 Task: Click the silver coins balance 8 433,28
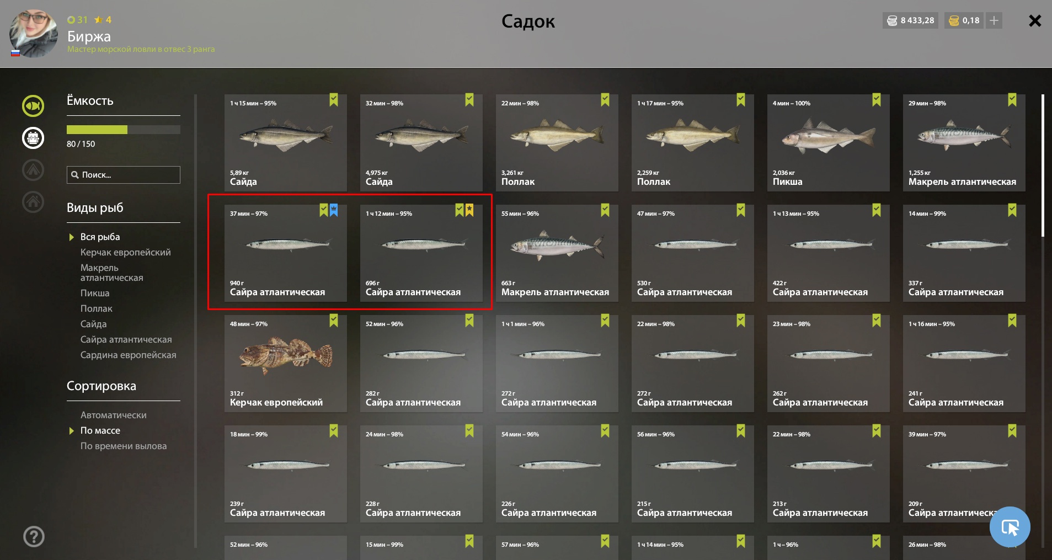910,20
